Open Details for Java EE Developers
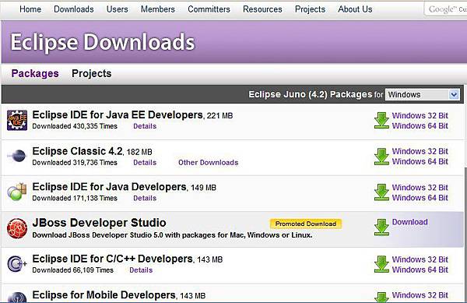 (145, 126)
